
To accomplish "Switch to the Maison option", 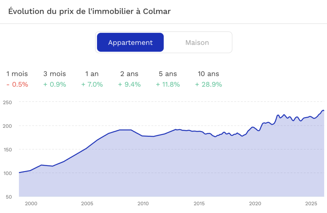I will click(197, 42).
